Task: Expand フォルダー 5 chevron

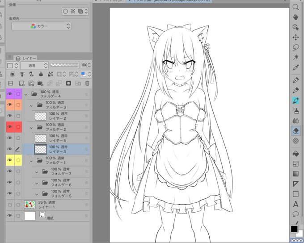Action: (37, 194)
